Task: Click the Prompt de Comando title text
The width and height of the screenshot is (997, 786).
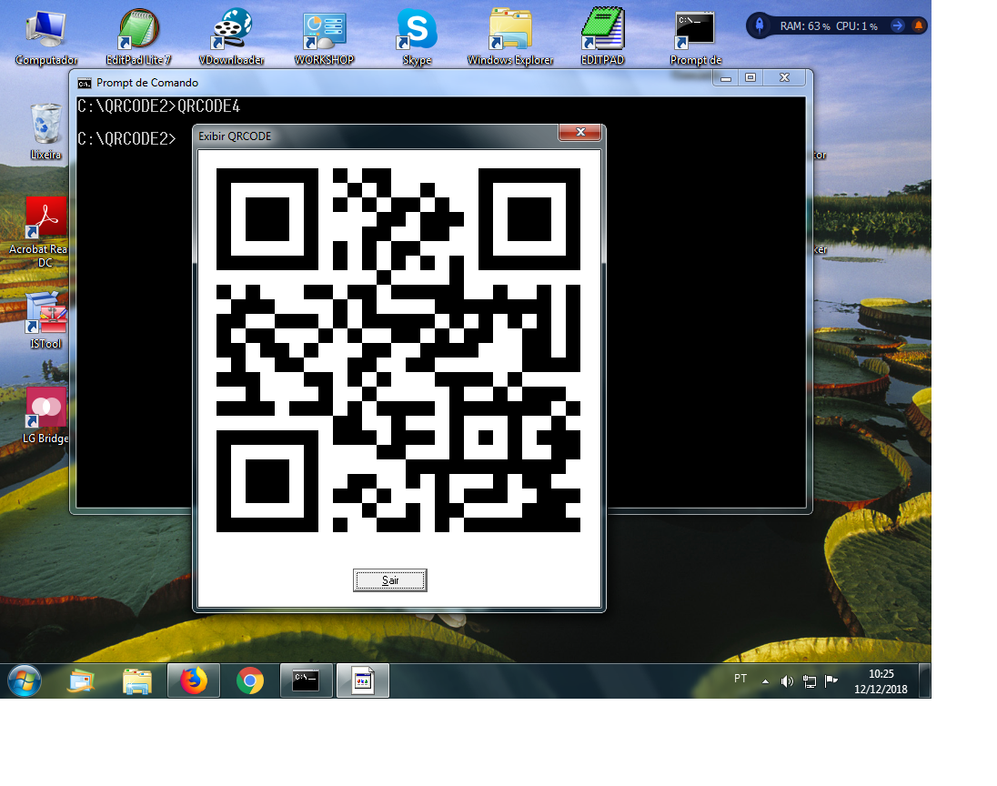Action: coord(146,83)
